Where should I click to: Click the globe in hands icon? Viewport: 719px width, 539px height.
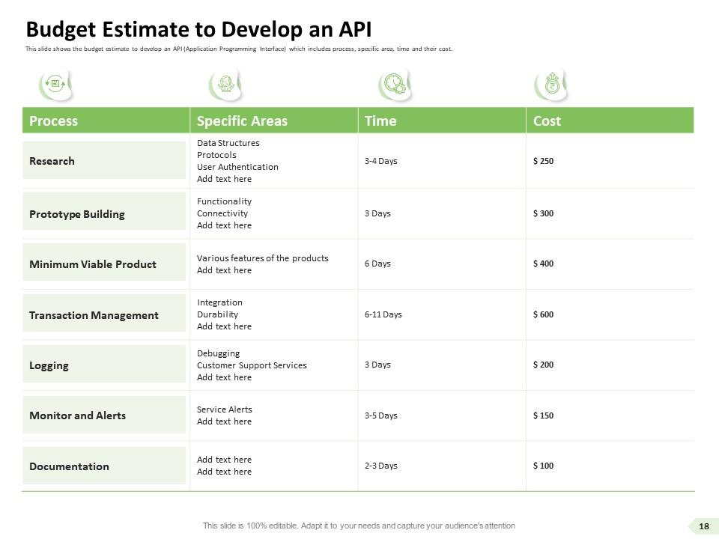[x=223, y=85]
